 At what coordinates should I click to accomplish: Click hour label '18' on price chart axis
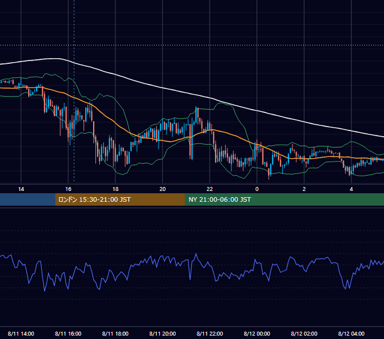pos(115,189)
